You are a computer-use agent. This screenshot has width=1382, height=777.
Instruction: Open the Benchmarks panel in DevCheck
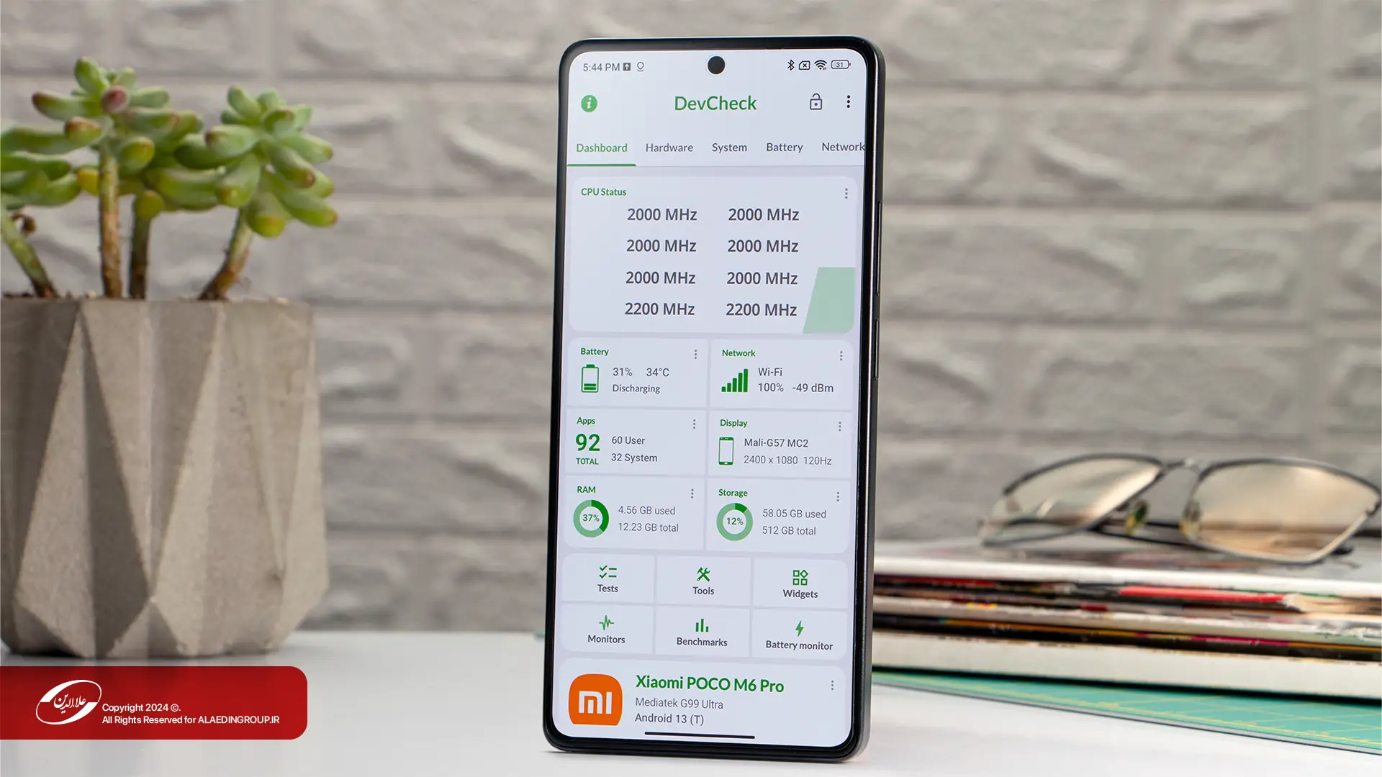click(703, 630)
